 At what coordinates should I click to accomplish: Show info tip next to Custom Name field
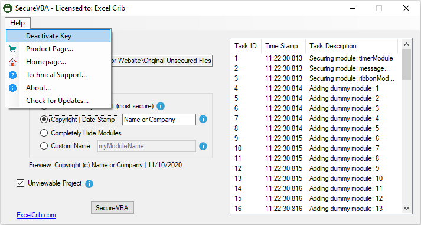coord(203,146)
